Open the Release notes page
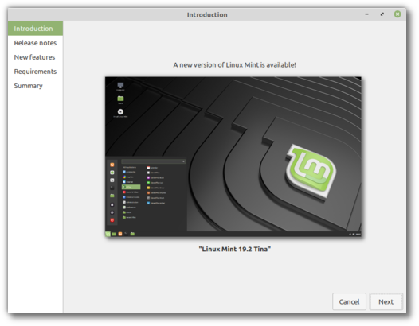The height and width of the screenshot is (326, 419). point(35,43)
